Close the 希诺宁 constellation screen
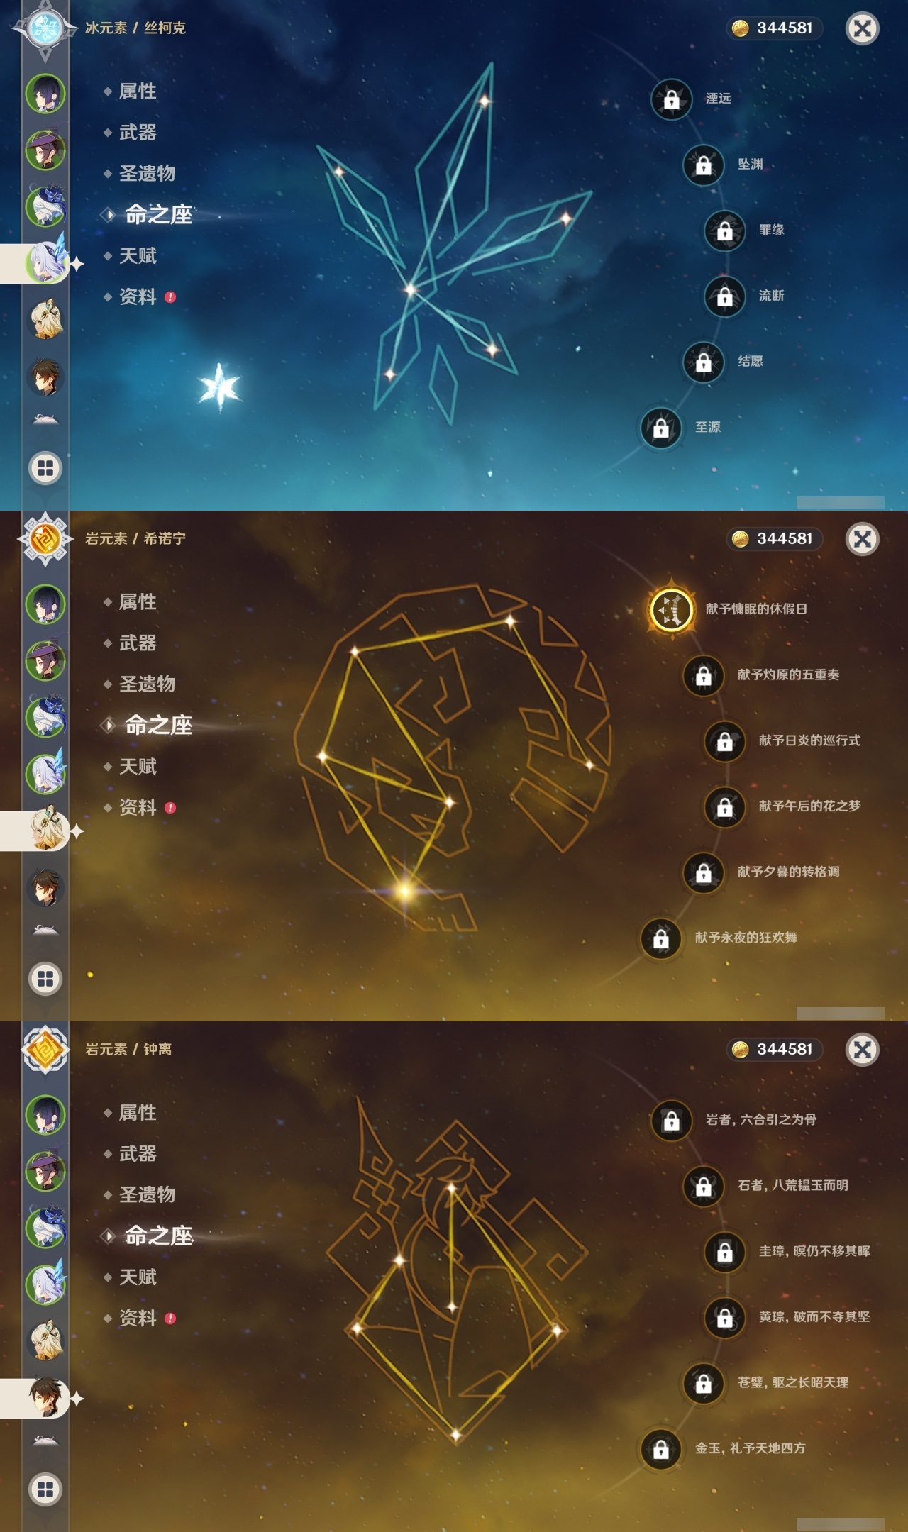This screenshot has width=908, height=1532. tap(863, 539)
